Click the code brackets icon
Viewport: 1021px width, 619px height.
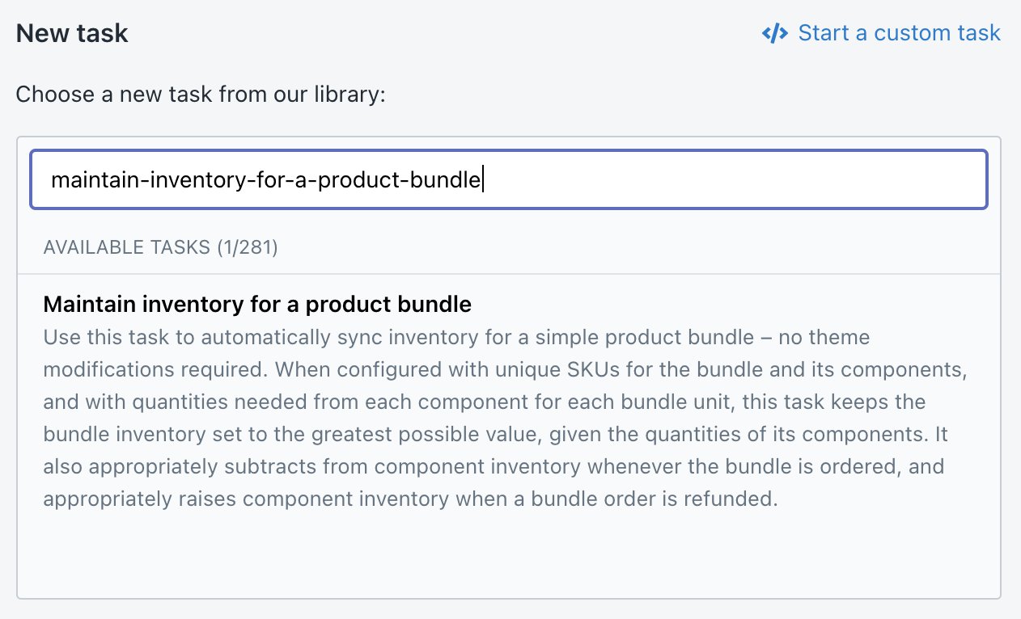(x=774, y=34)
